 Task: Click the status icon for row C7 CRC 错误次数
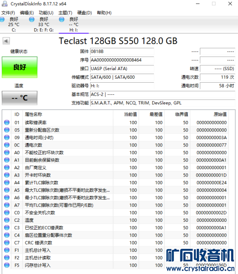tap(7, 243)
